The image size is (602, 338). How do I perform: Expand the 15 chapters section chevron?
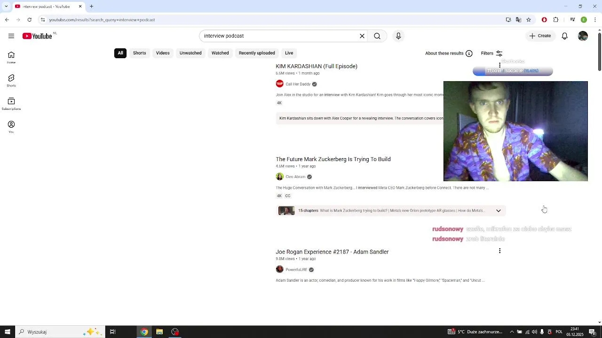(x=499, y=211)
